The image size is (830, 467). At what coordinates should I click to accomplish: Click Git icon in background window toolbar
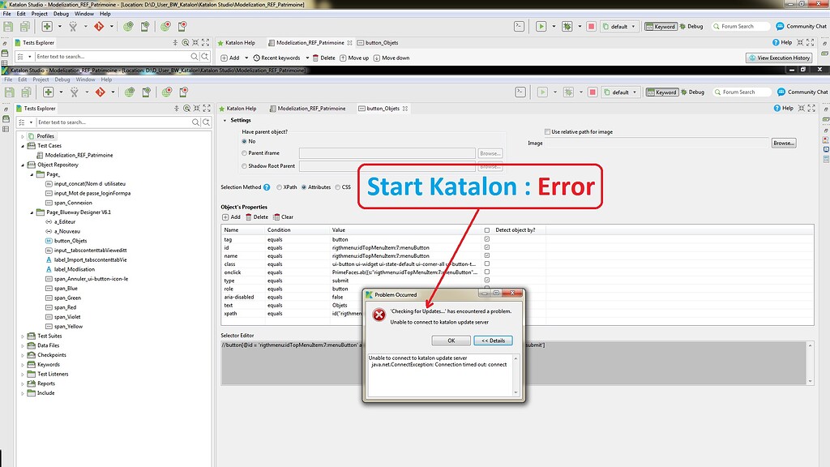coord(99,27)
